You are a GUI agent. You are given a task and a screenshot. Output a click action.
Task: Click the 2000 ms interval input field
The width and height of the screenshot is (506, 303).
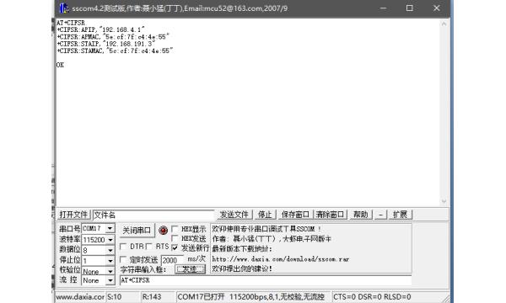172,260
